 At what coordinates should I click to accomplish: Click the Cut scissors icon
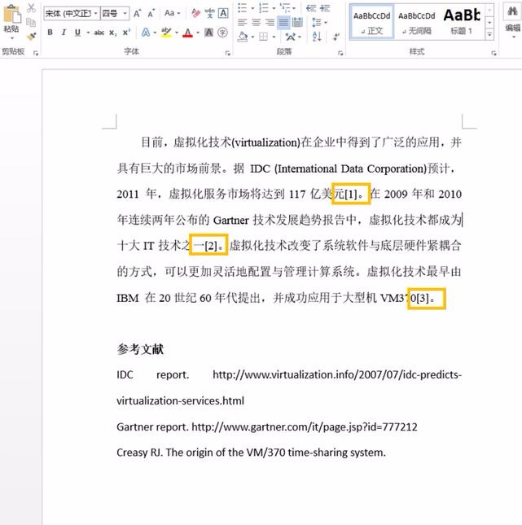(x=31, y=8)
